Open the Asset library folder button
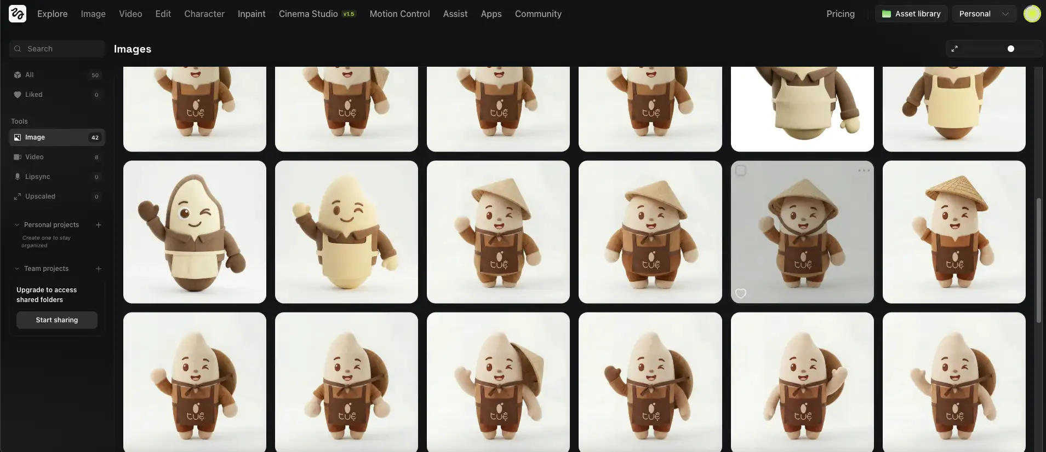Image resolution: width=1046 pixels, height=452 pixels. pyautogui.click(x=911, y=14)
